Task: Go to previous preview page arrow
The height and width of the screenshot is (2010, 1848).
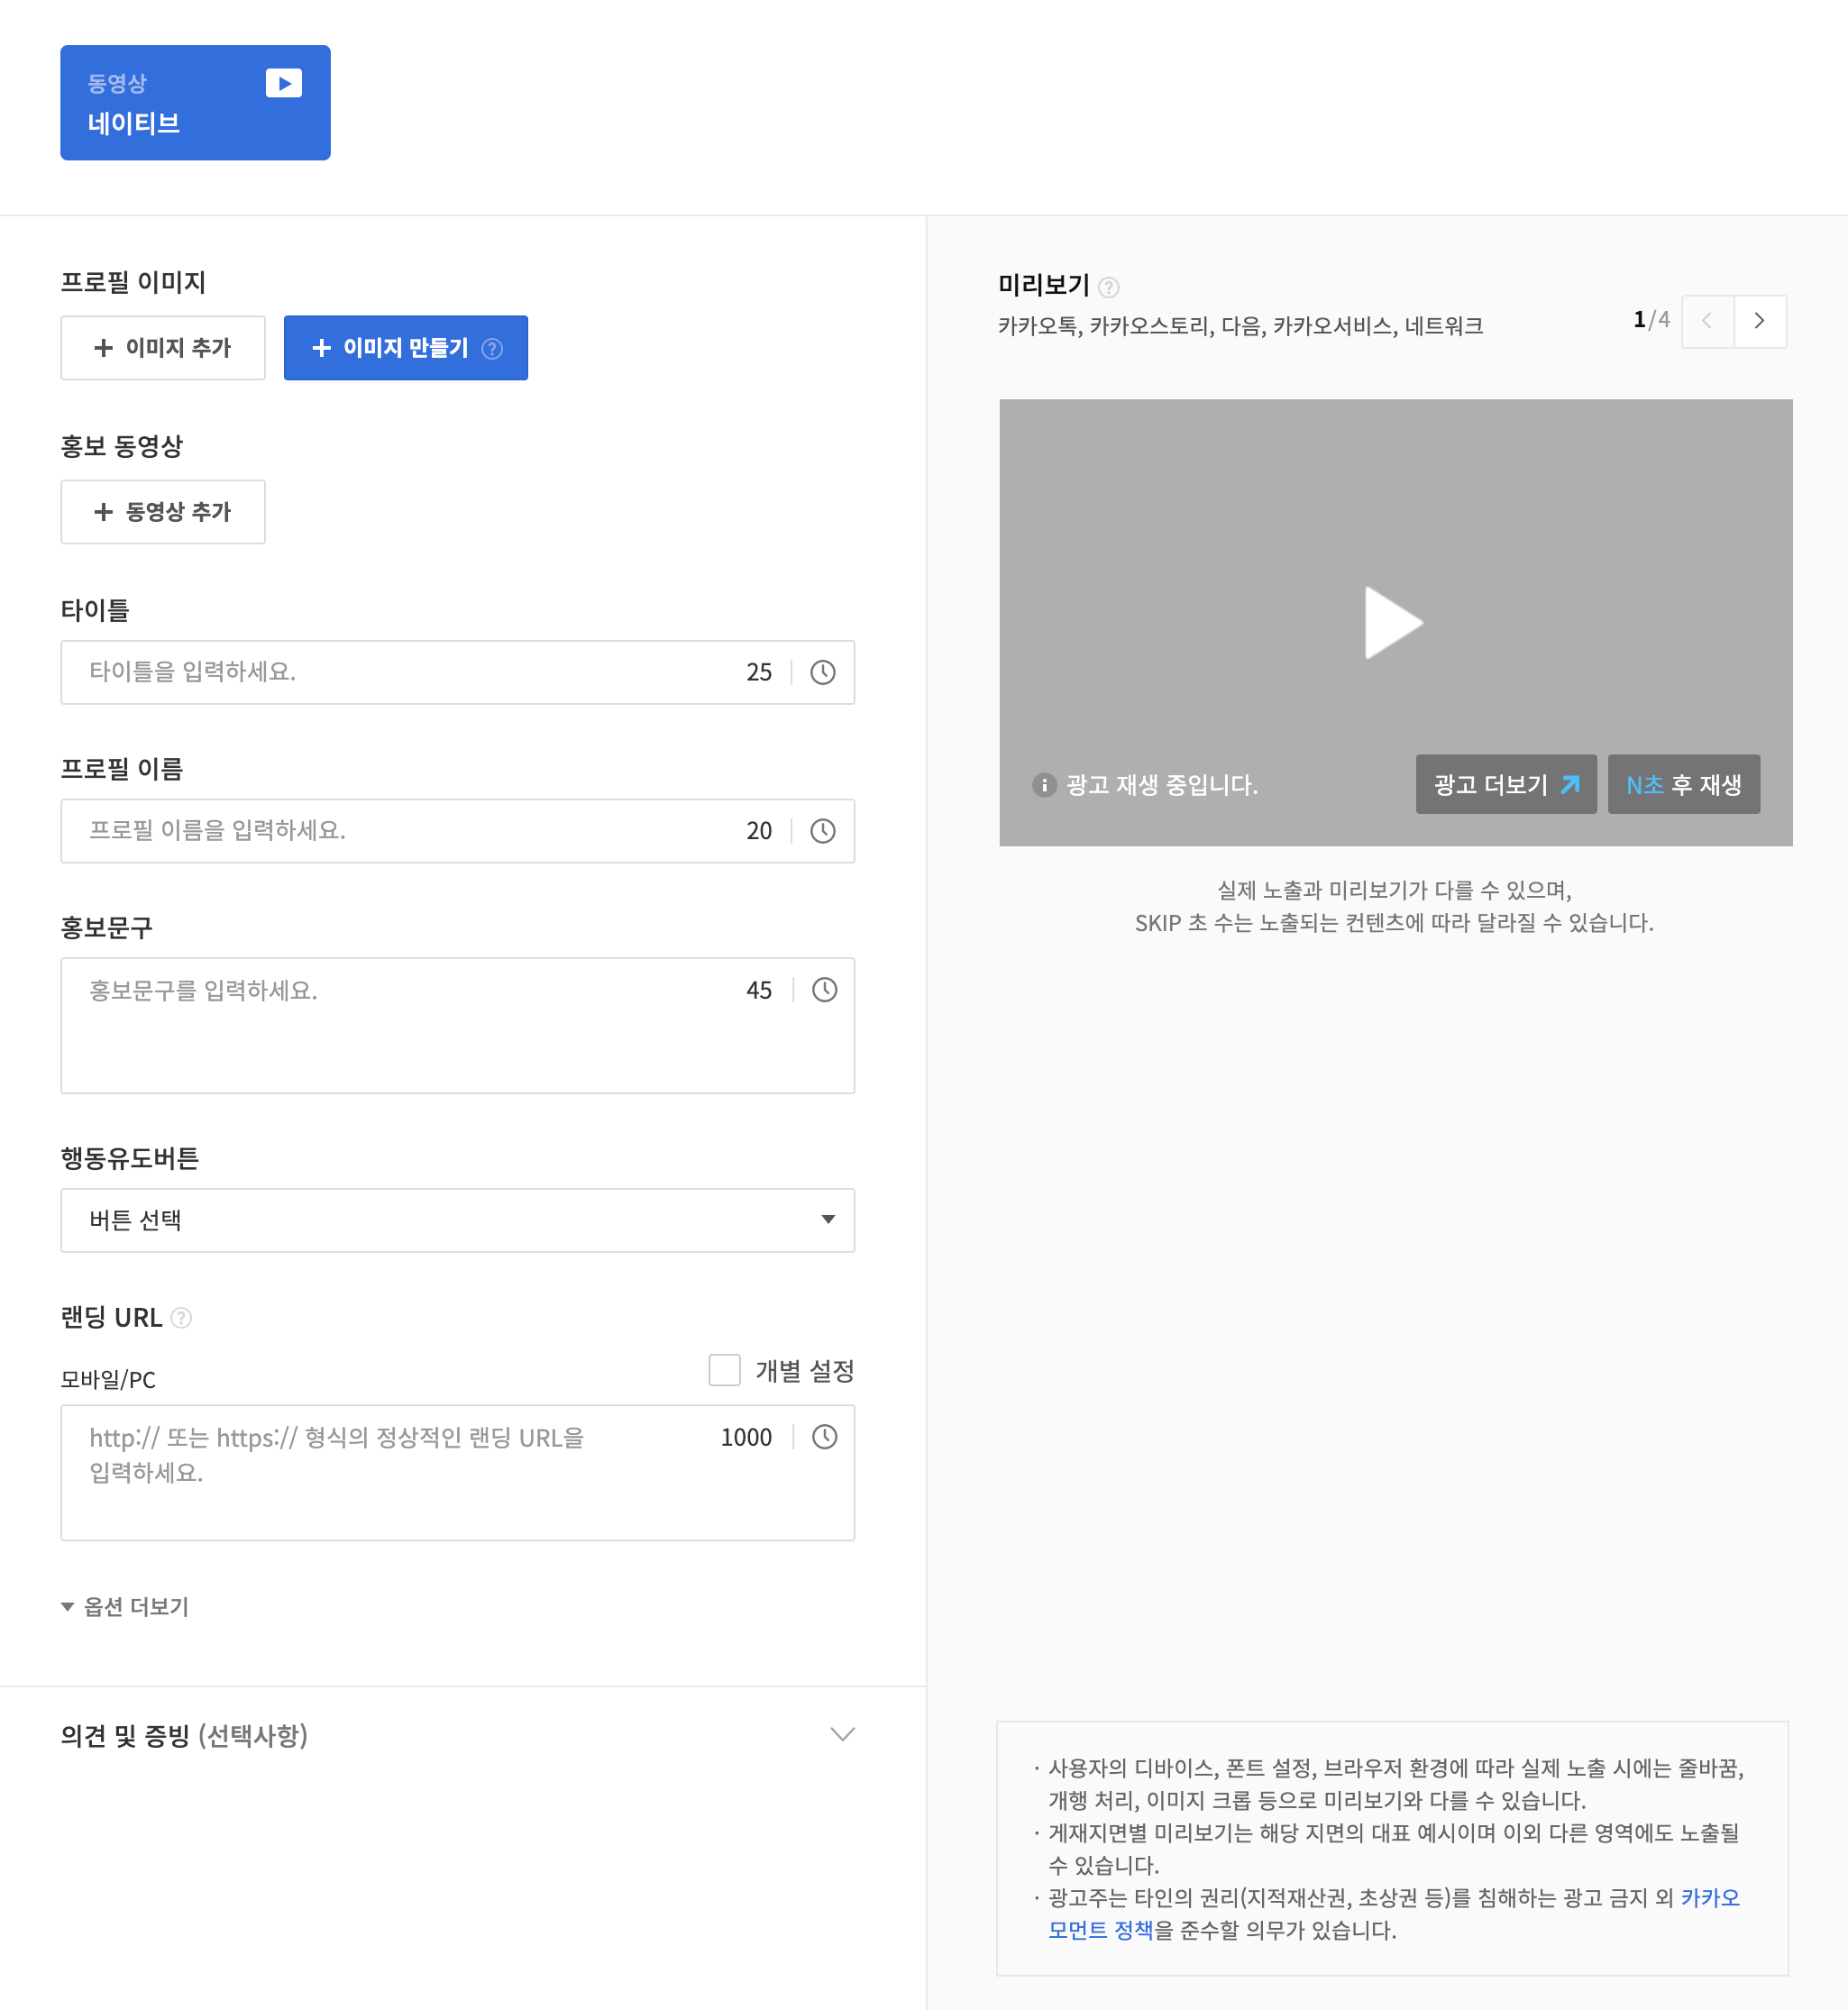Action: click(x=1707, y=321)
